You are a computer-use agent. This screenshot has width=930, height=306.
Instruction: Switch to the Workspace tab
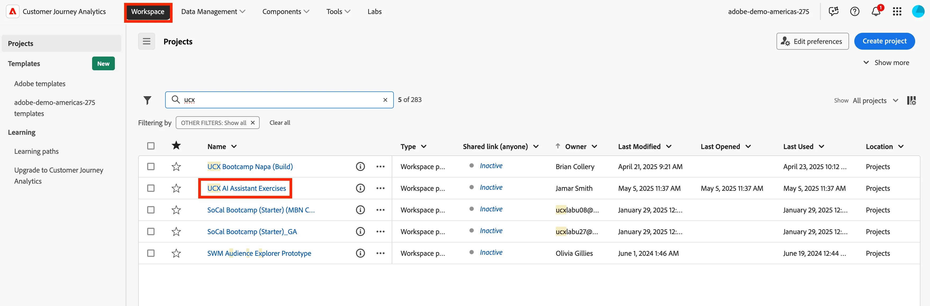coord(148,12)
